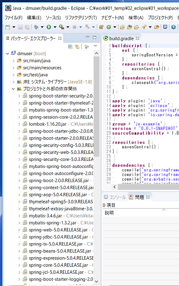Image resolution: width=179 pixels, height=286 pixels.
Task: Click the editor horizontal scroll left arrow
Action: coord(115,187)
